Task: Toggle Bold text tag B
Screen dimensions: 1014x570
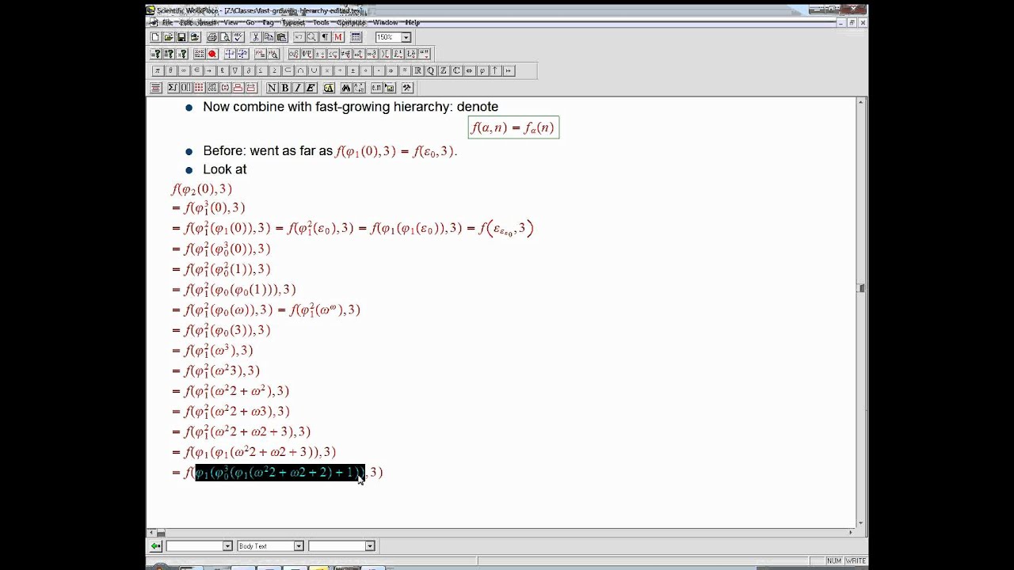Action: point(285,87)
